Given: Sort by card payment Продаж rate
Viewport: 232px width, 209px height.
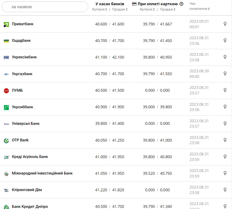Looking at the screenshot, I should coord(168,10).
